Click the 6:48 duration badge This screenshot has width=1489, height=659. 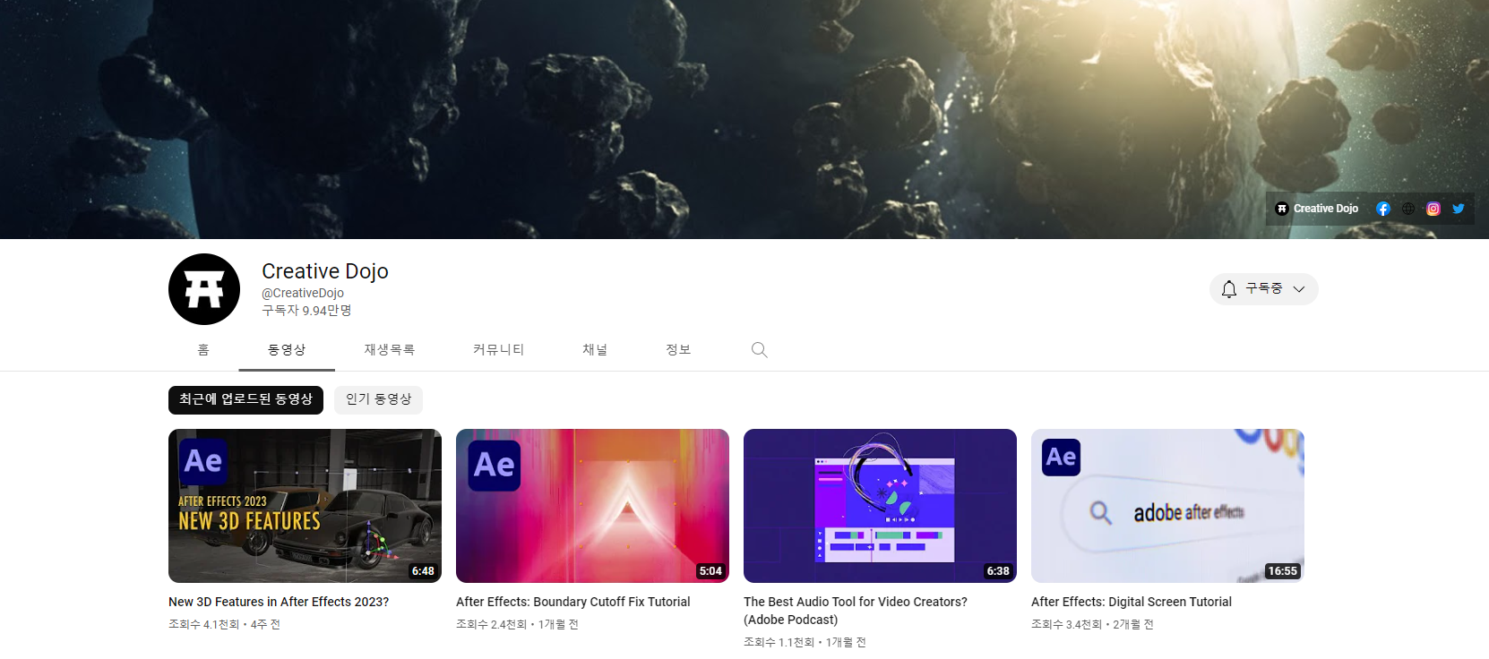click(423, 571)
